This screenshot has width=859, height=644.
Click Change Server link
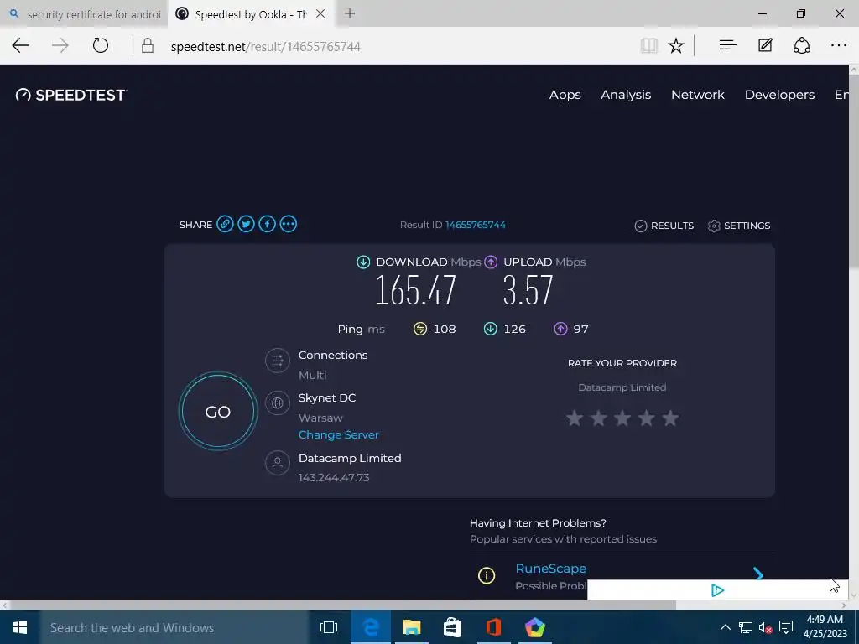click(x=339, y=435)
